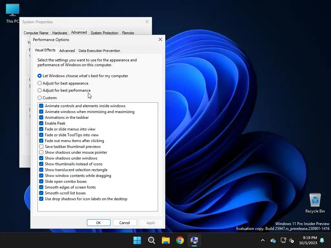Open clock and date flyout
The height and width of the screenshot is (248, 331).
tap(308, 240)
